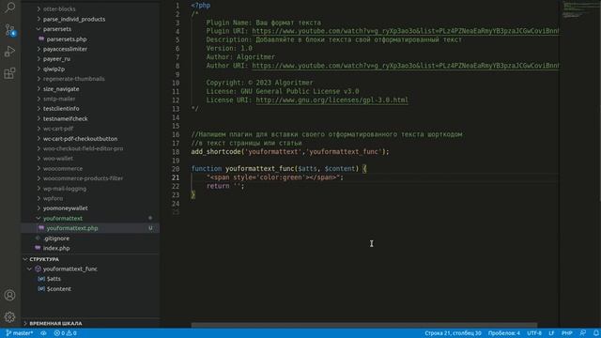Click the return statement on line 22

[x=225, y=186]
